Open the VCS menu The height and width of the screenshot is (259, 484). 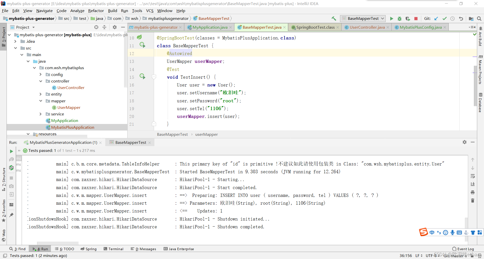[150, 11]
